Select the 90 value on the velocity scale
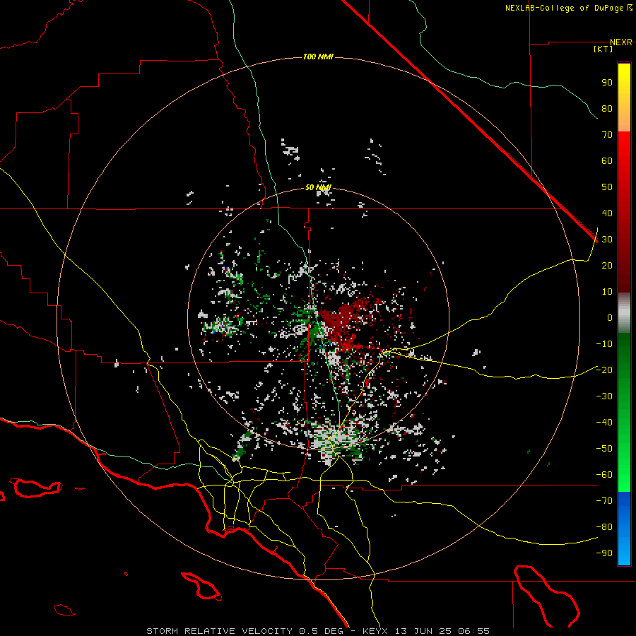 point(607,83)
